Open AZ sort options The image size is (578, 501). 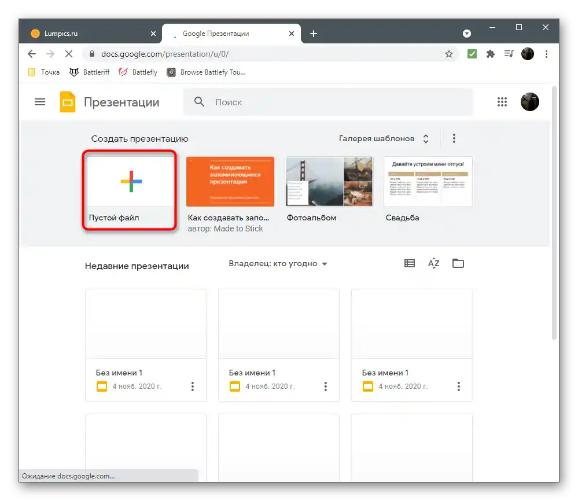coord(433,263)
